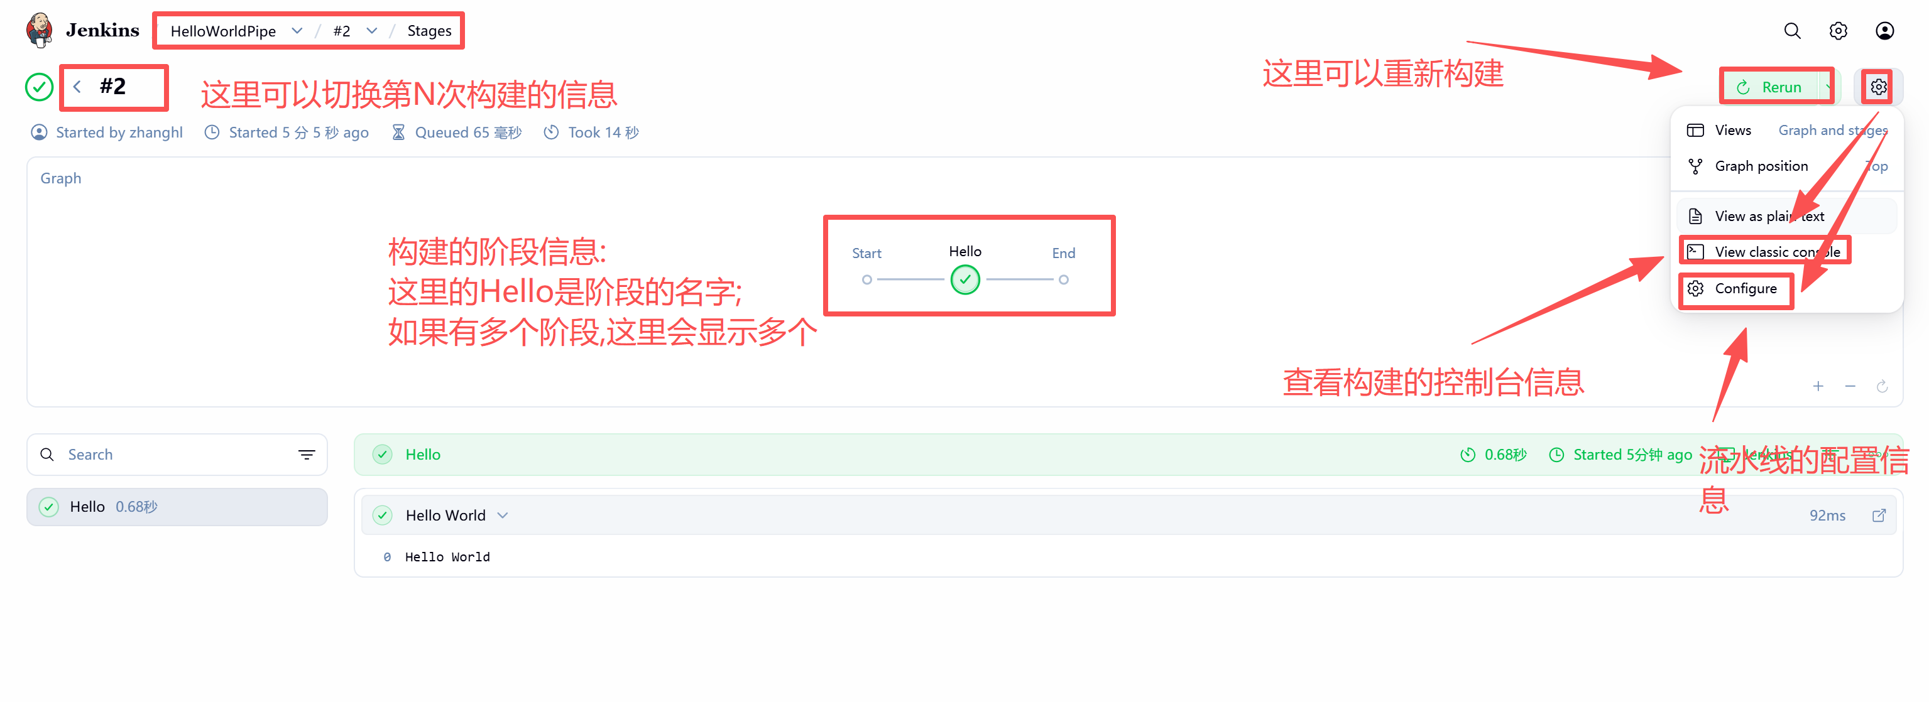
Task: Click the Hello World log output line
Action: (x=448, y=557)
